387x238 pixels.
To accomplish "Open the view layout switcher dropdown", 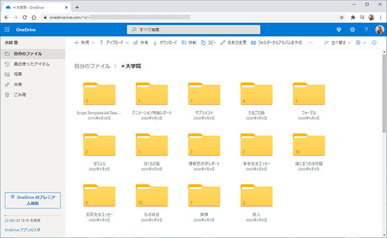I will [360, 42].
